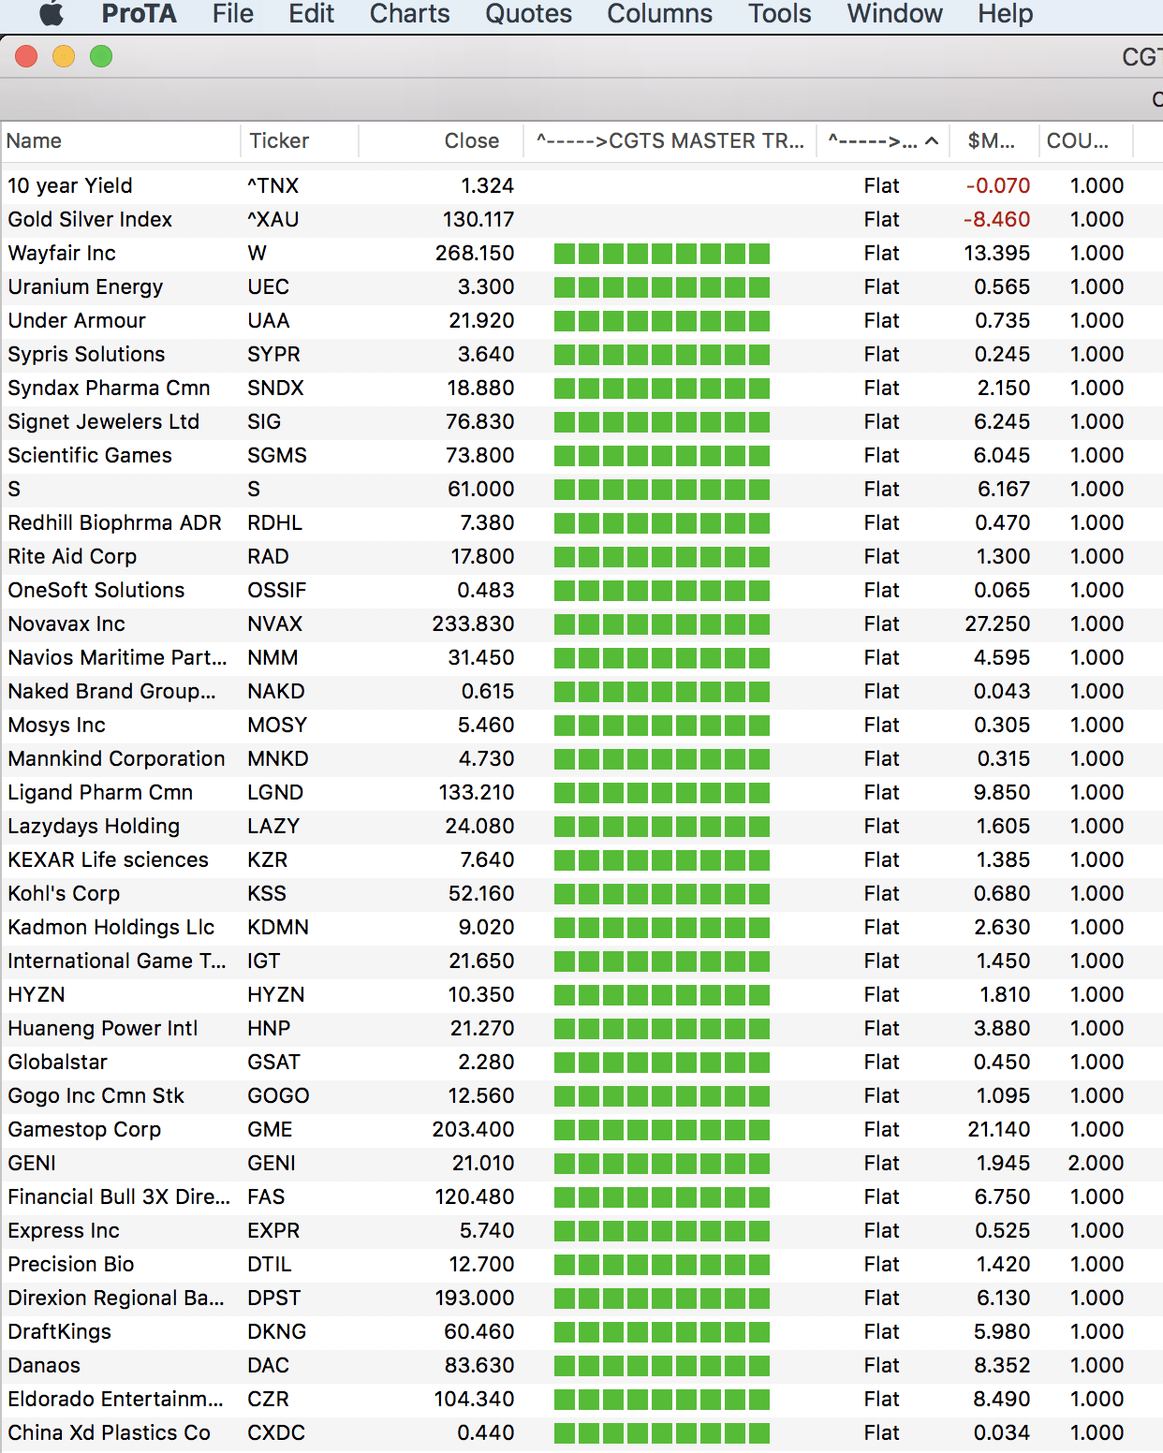Select Signet Jewelers Ltd row

[581, 422]
